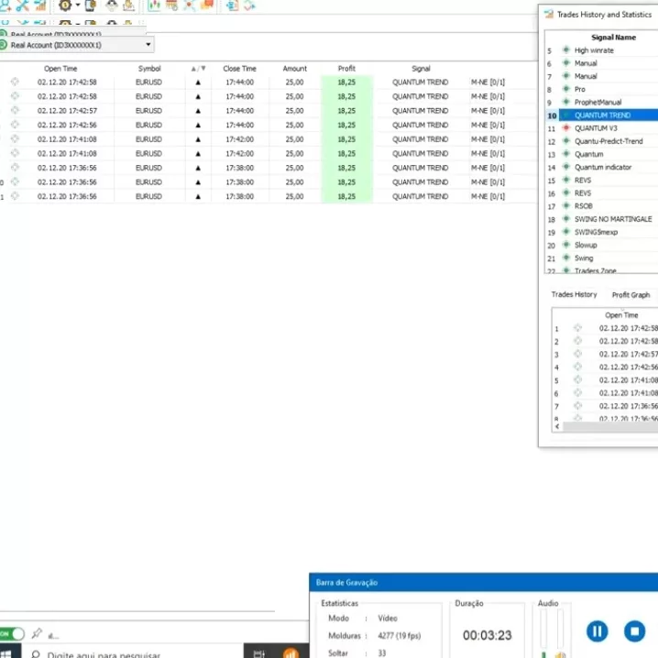The image size is (658, 658).
Task: Sort by Open Time column in main table
Action: tap(60, 69)
